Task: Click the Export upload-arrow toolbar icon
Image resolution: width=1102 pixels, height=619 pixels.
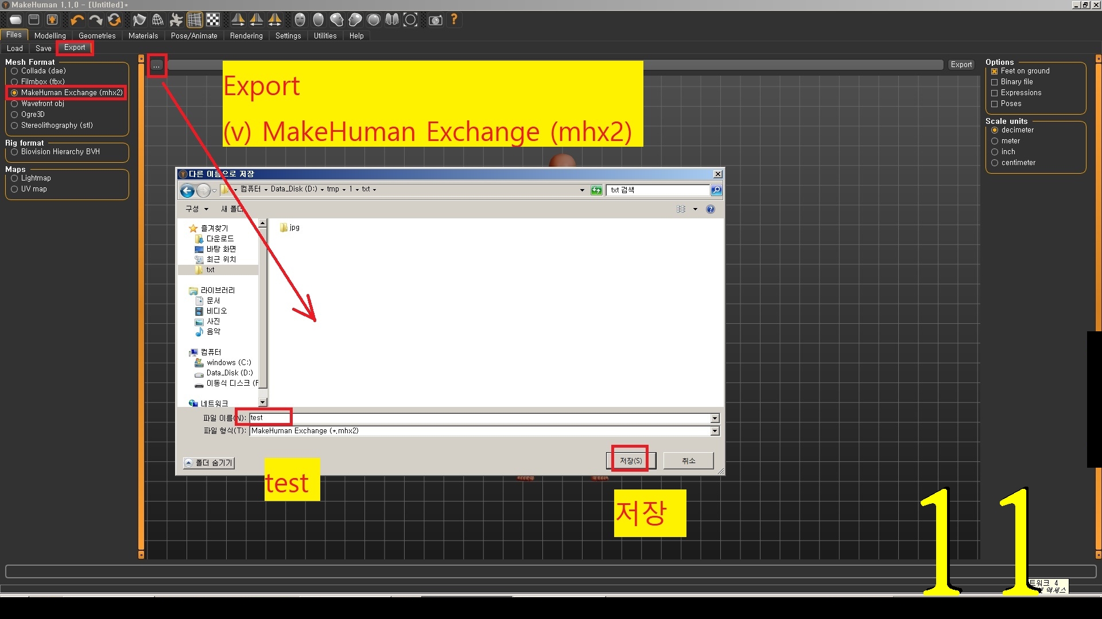Action: [52, 20]
